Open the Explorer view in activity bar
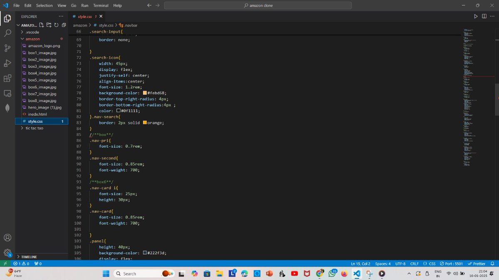 point(7,18)
